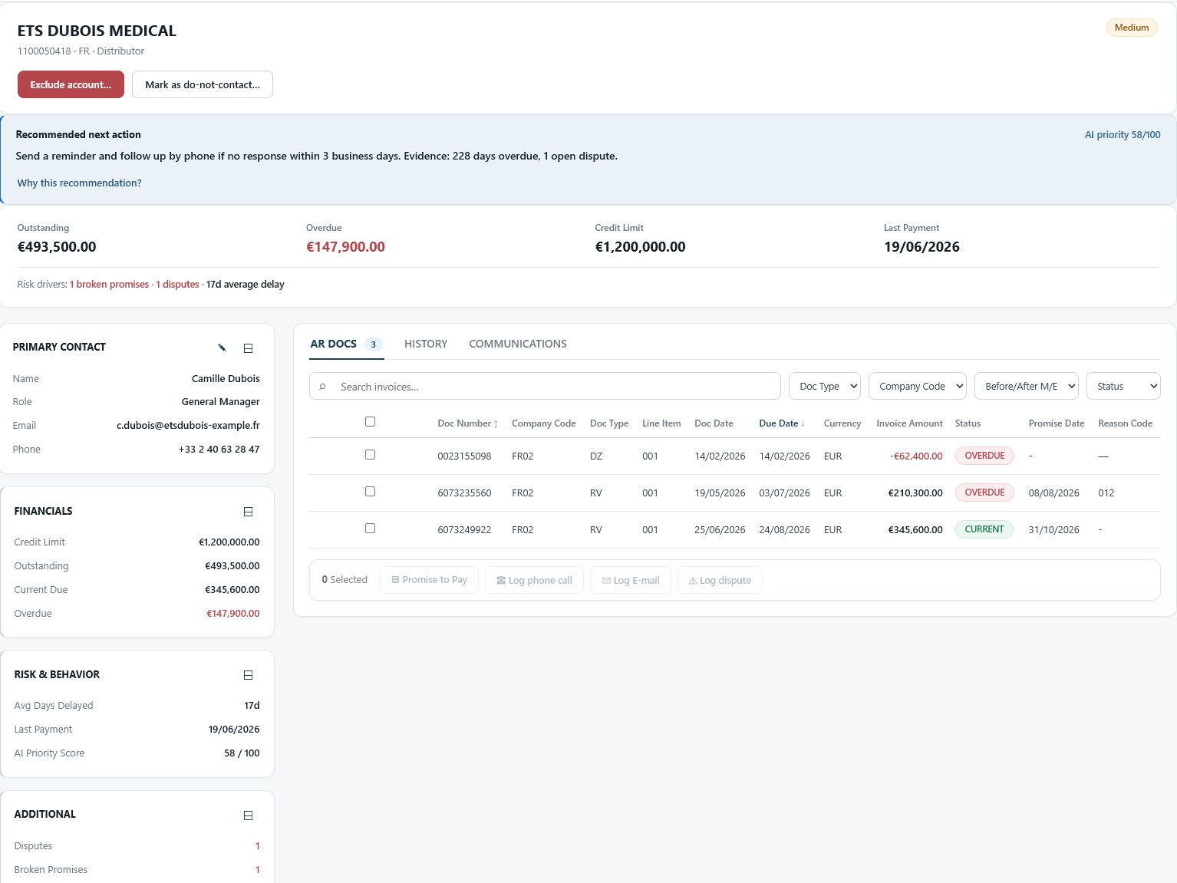The height and width of the screenshot is (883, 1177).
Task: Focus the Search invoices field
Action: tap(545, 386)
